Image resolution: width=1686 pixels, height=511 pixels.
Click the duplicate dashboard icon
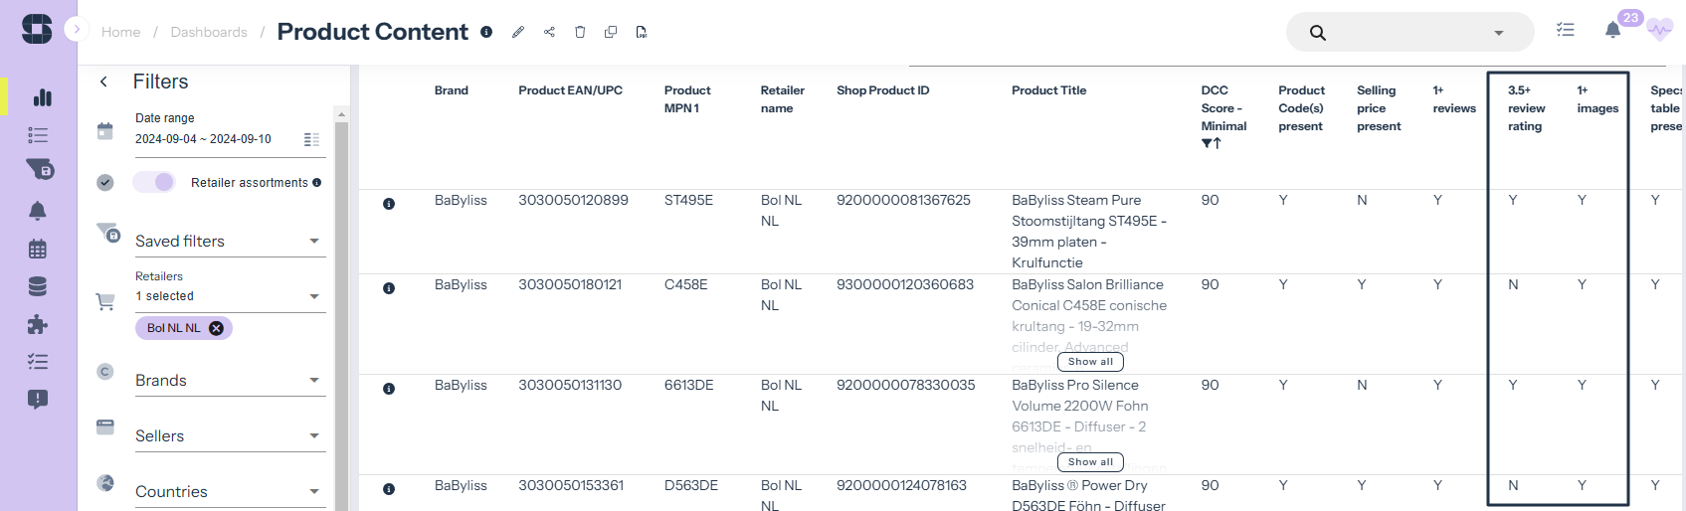(611, 32)
